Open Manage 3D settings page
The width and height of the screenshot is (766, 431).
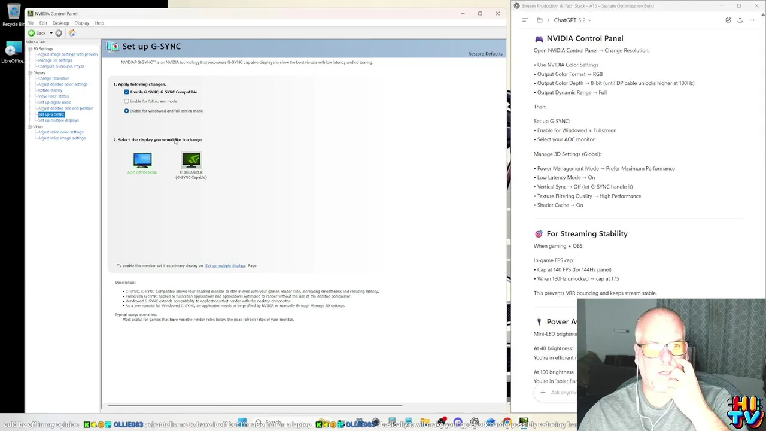(x=55, y=60)
